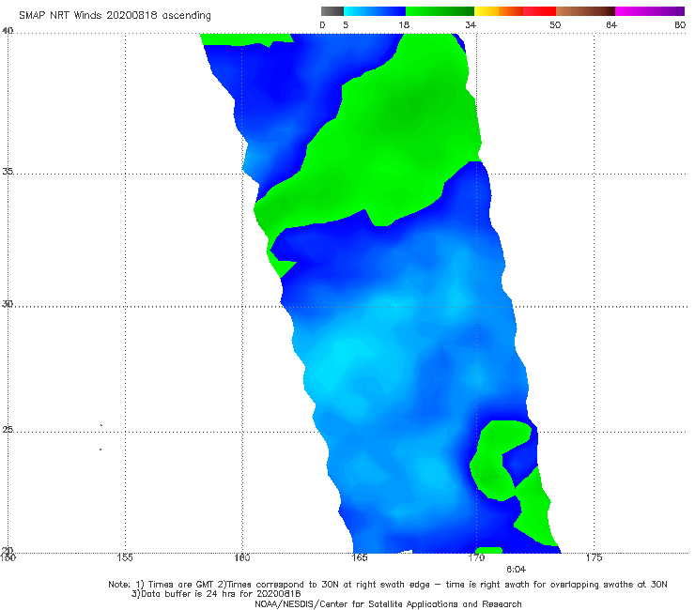Click the '5' label under the color bar
Image resolution: width=695 pixels, height=610 pixels.
(346, 25)
